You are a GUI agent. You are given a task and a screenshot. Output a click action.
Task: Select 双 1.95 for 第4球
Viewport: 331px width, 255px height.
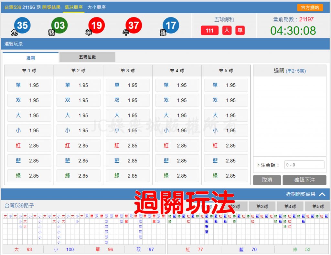(177, 100)
